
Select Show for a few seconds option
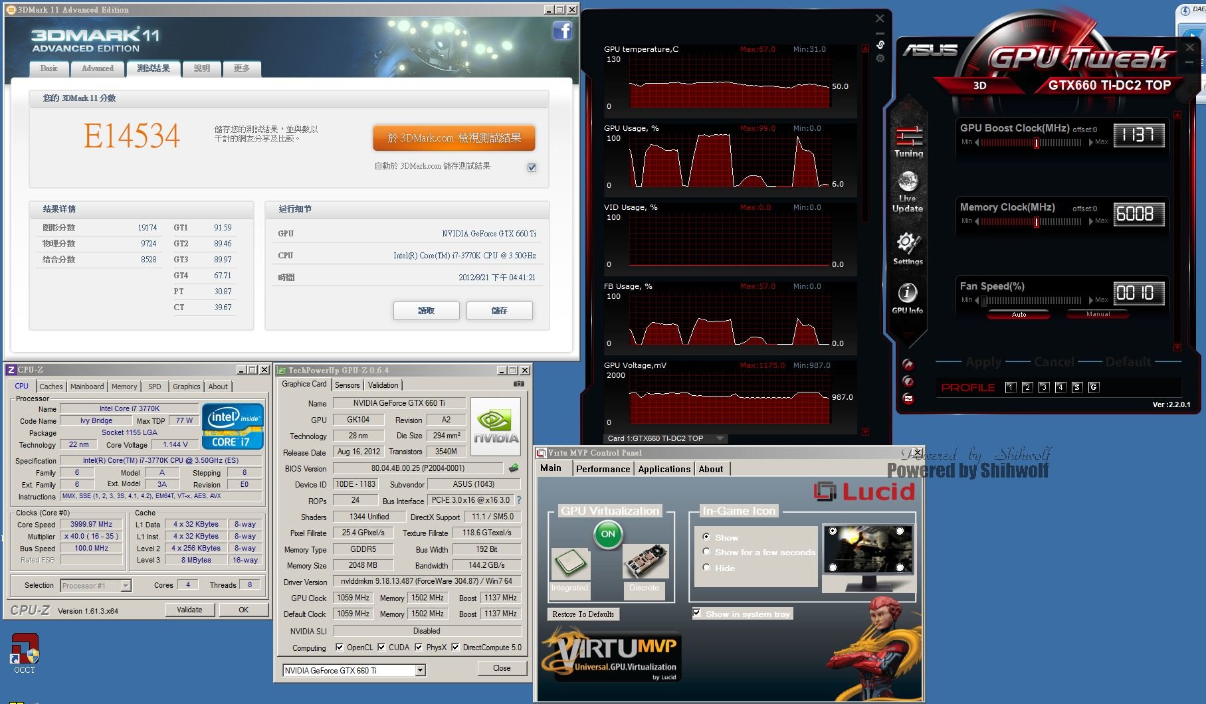pyautogui.click(x=706, y=552)
